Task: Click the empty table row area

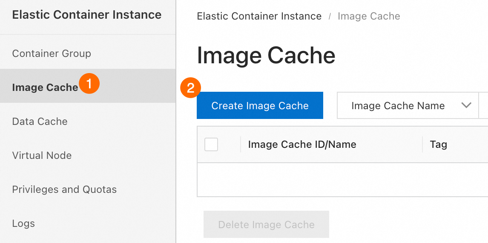Action: point(341,180)
